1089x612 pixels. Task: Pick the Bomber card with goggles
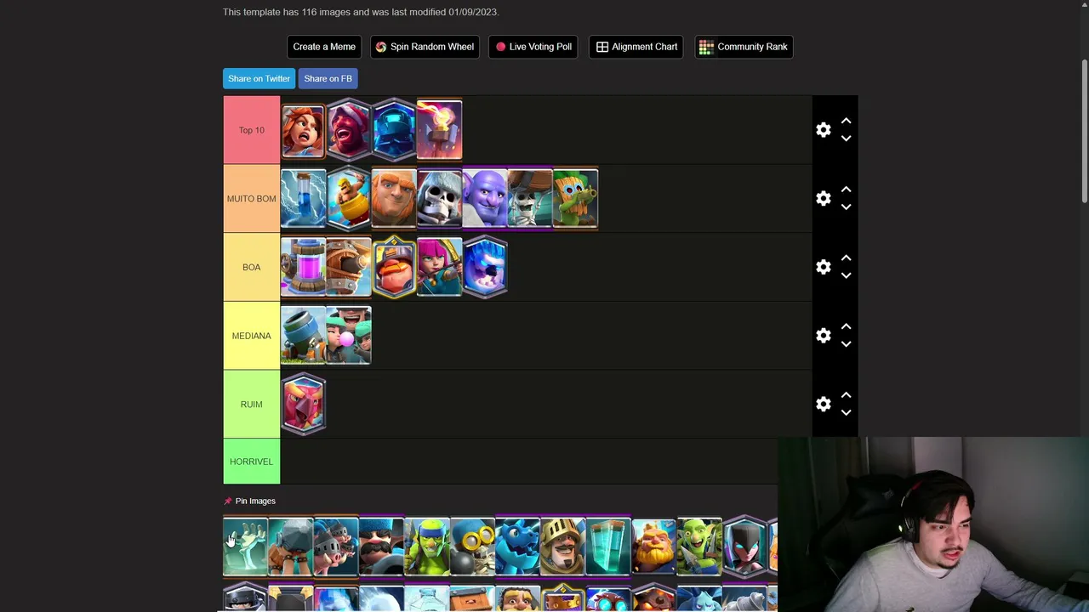[472, 547]
